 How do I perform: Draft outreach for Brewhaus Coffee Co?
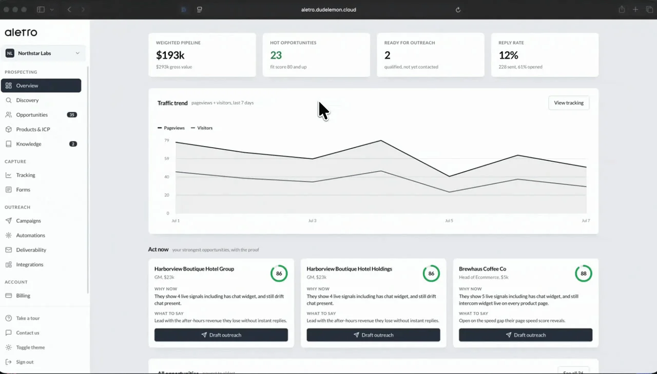pos(526,335)
